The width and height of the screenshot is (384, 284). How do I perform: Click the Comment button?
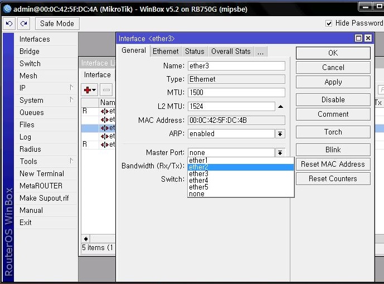click(x=333, y=114)
